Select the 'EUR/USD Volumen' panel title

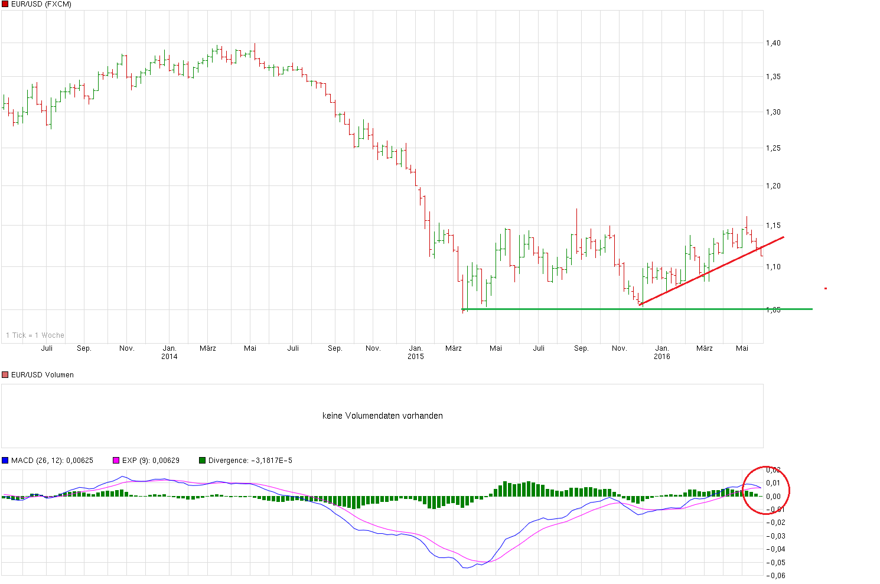point(43,375)
